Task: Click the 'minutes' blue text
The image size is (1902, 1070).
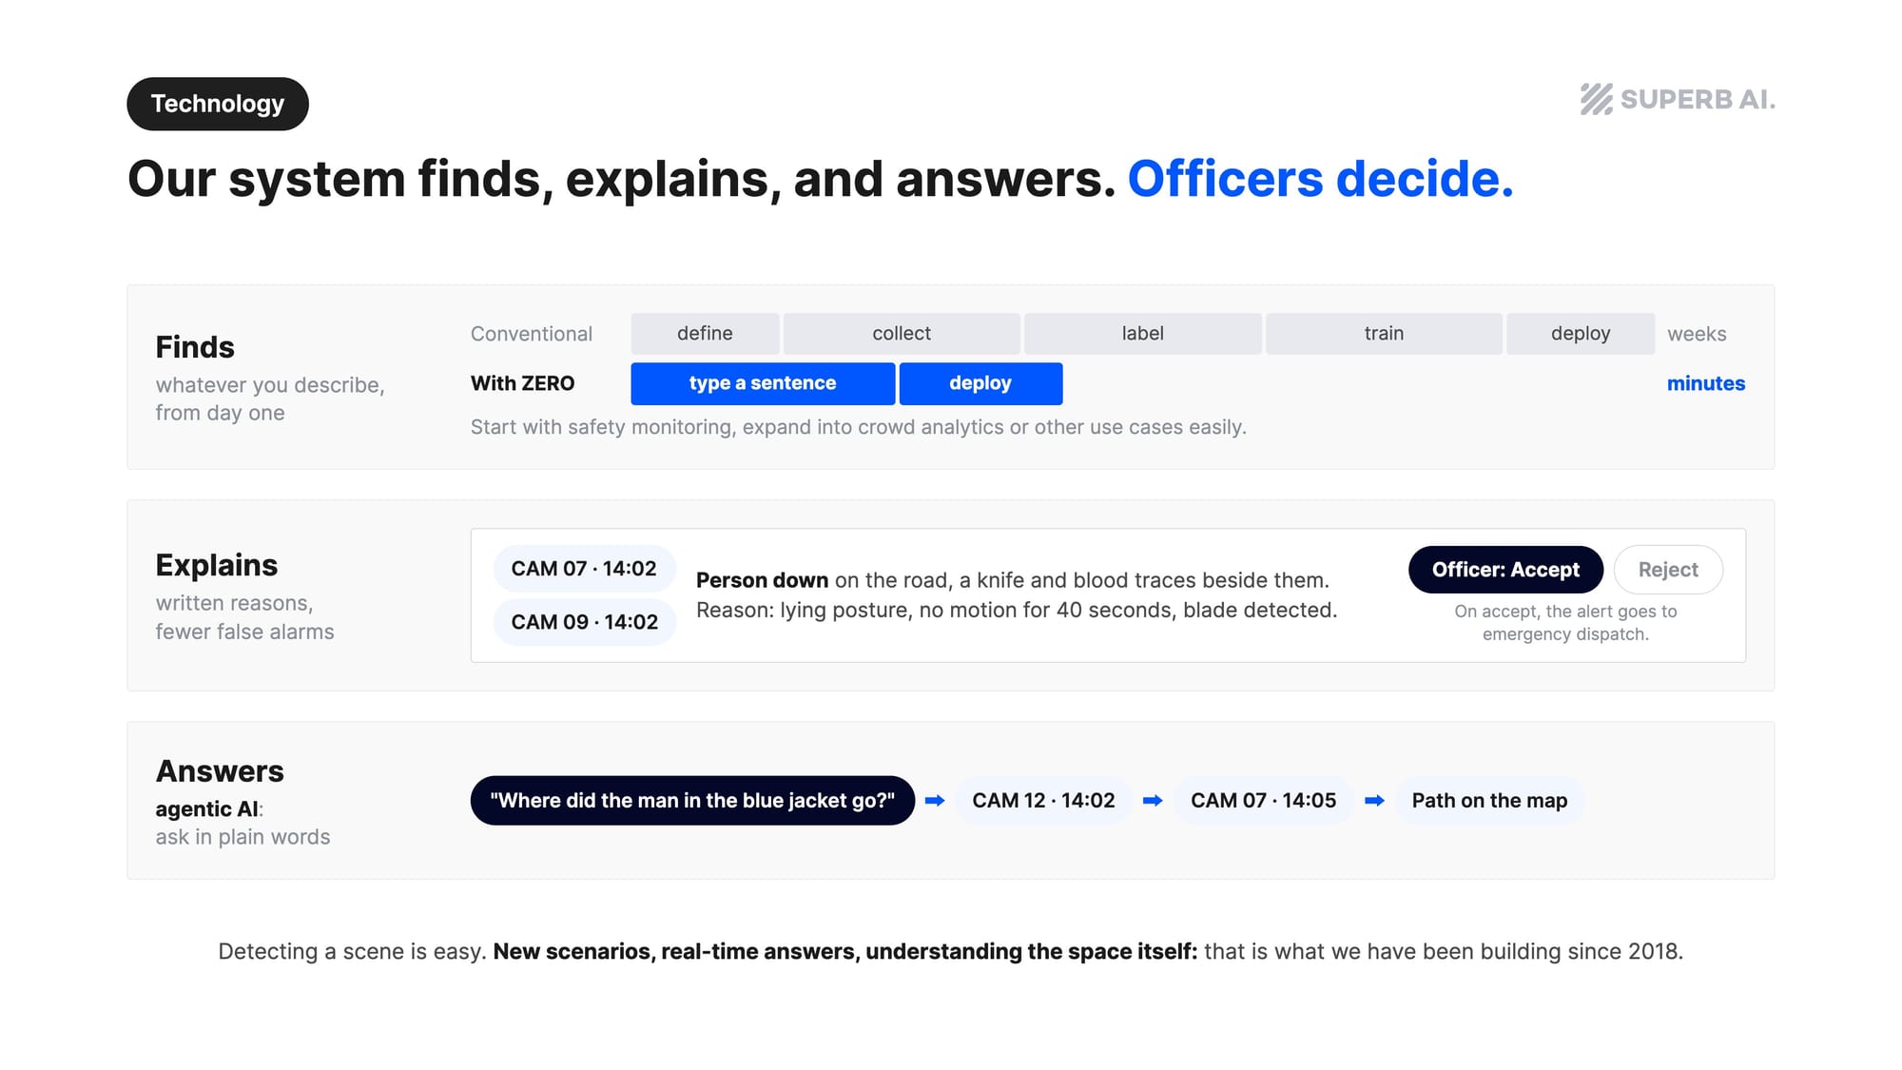Action: (1706, 383)
